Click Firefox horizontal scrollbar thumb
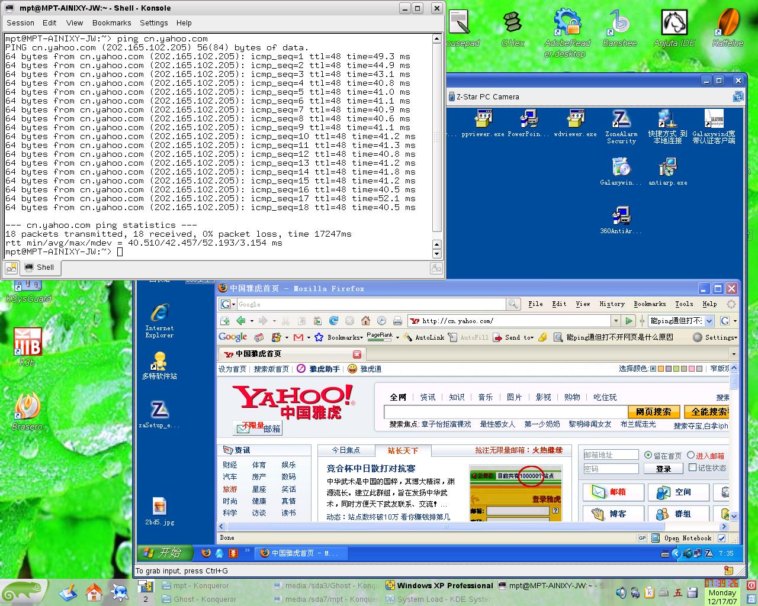 point(446,527)
